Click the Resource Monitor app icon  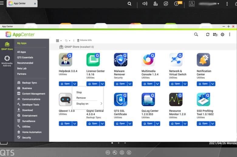pyautogui.click(x=176, y=99)
